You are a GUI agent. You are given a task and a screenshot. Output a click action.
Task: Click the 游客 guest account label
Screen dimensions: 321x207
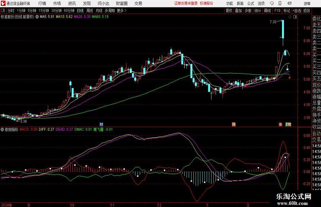[307, 3]
